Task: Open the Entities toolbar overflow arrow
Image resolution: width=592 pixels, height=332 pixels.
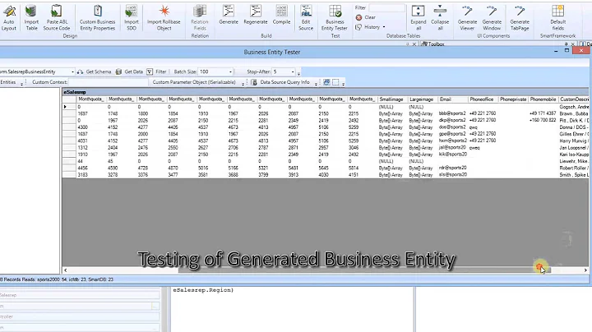Action: tap(21, 83)
